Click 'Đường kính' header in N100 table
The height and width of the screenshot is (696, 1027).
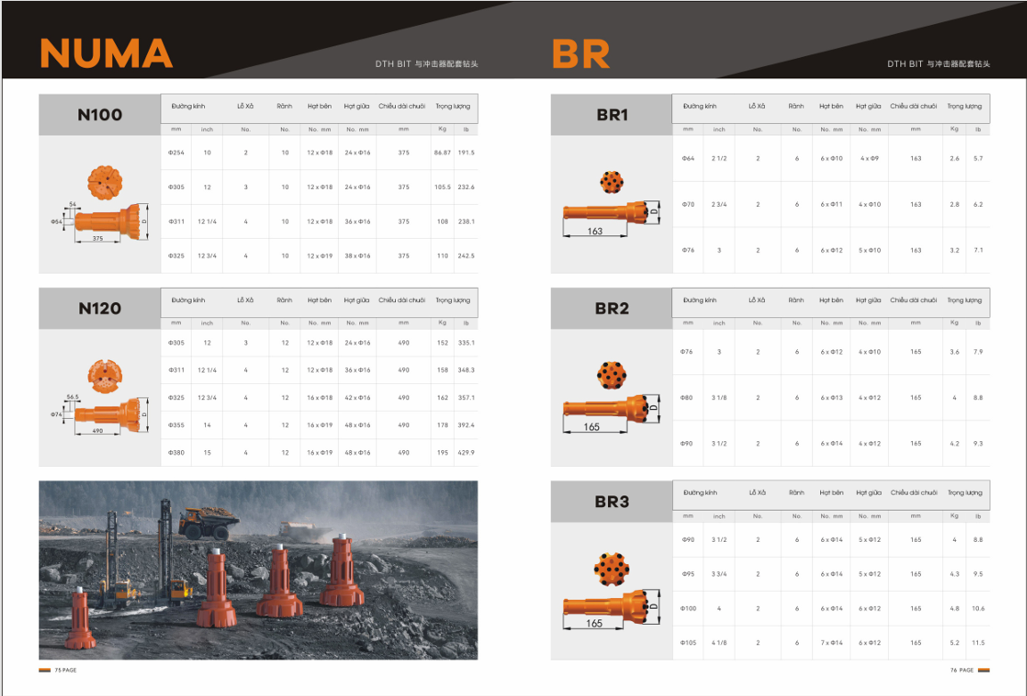189,106
